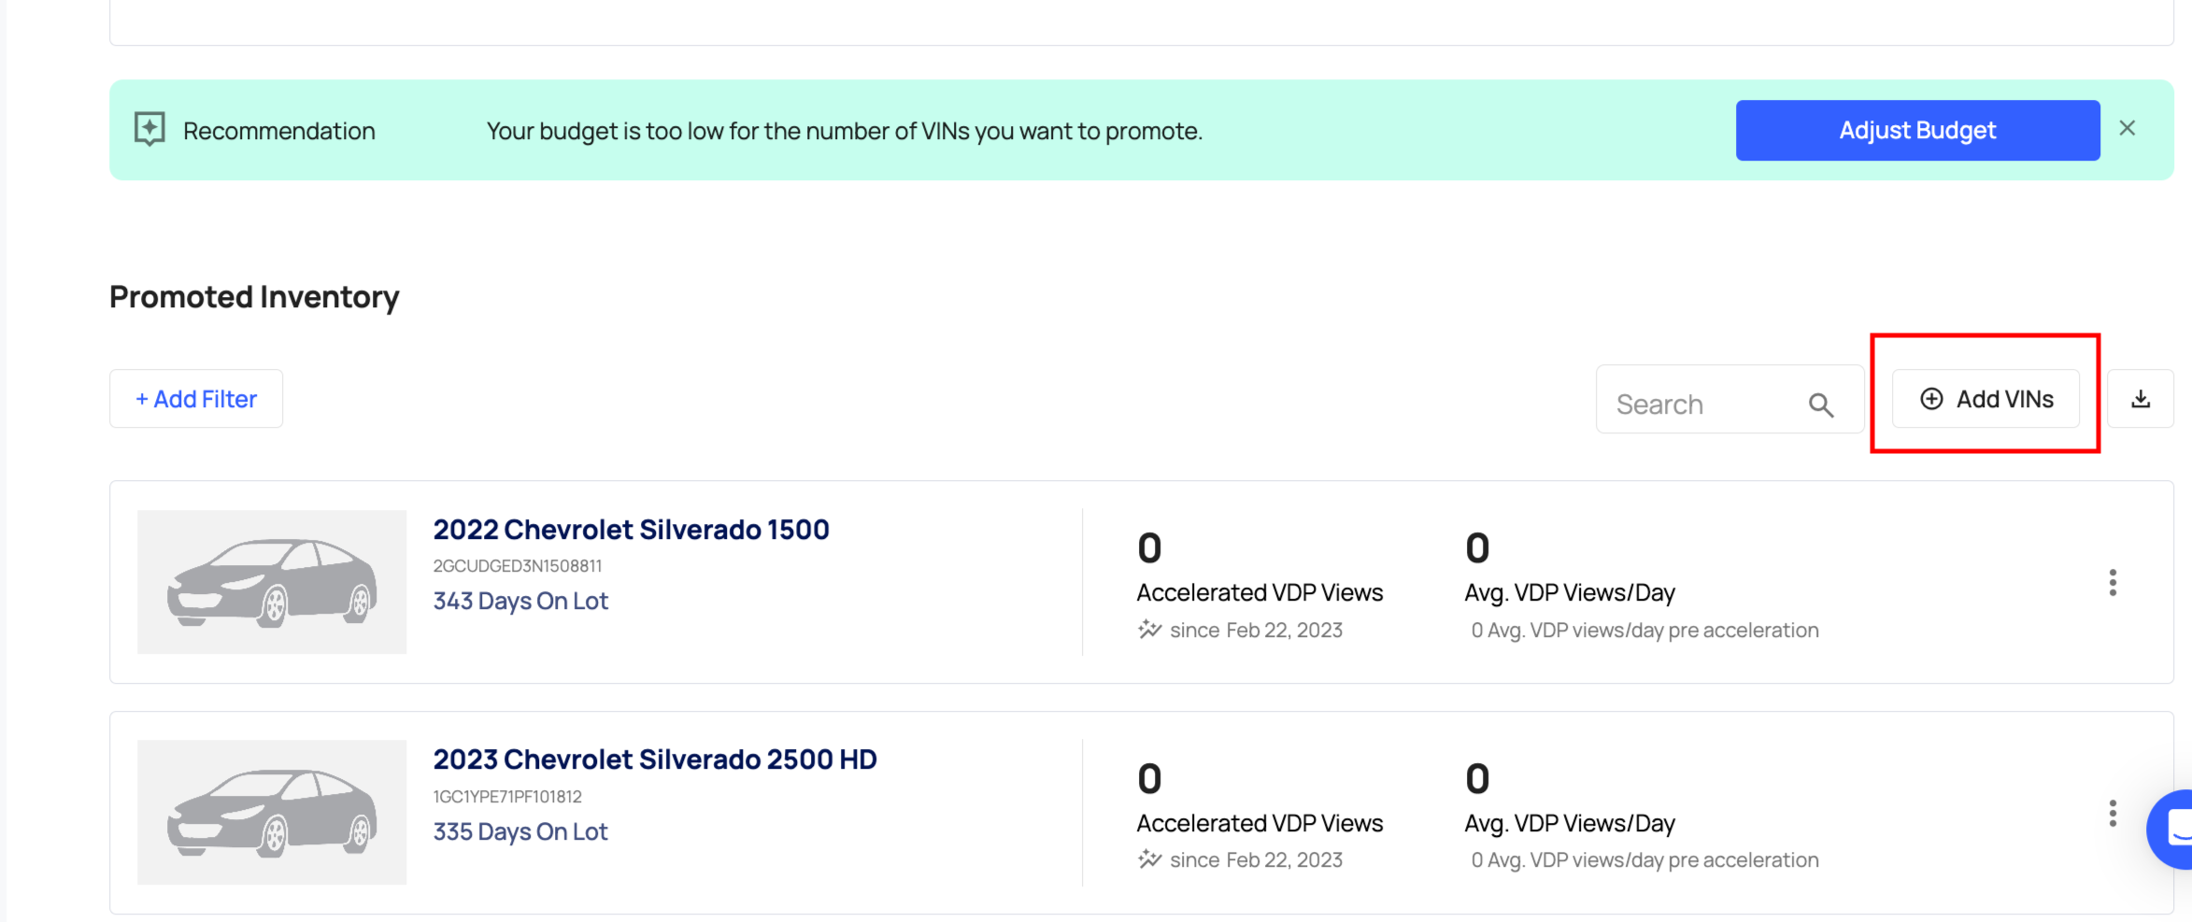Click the Adjust Budget button
This screenshot has height=922, width=2192.
1916,130
